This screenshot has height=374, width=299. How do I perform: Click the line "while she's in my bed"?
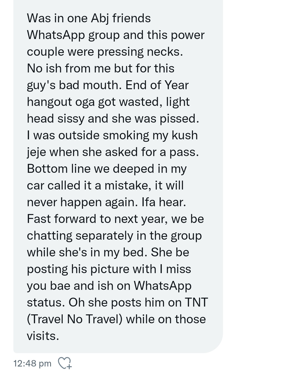[108, 253]
